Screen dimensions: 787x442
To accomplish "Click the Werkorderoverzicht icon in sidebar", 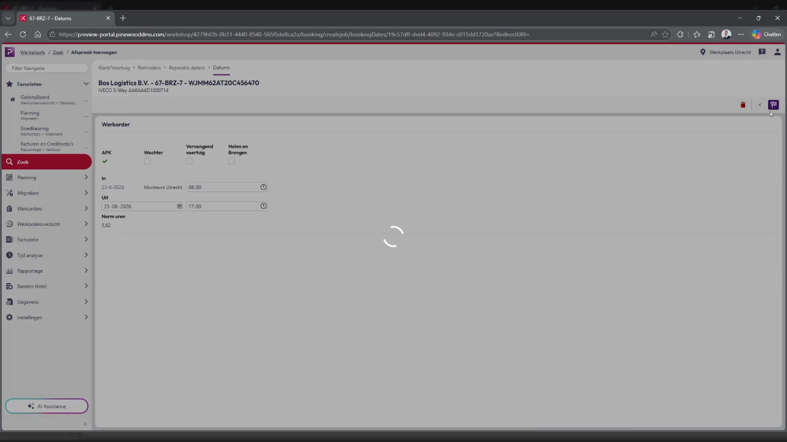I will click(9, 224).
